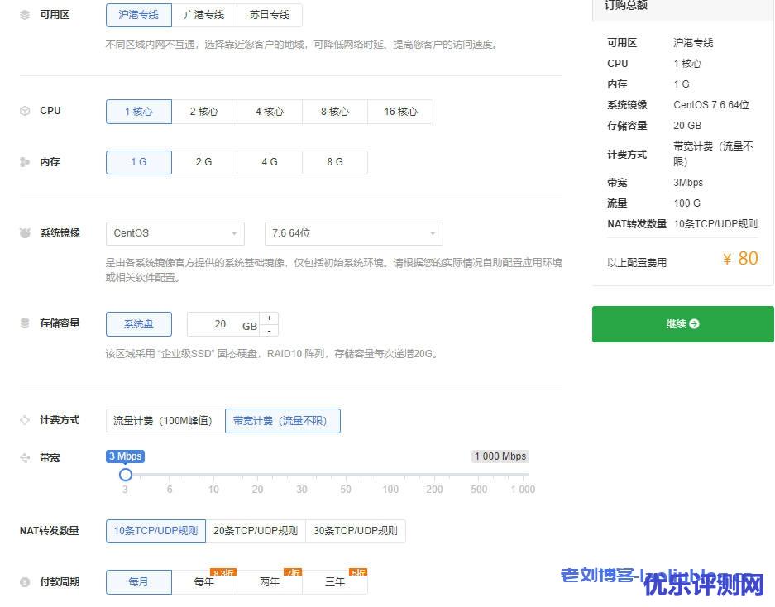
Task: Select the 沪港专线 zone
Action: 139,15
